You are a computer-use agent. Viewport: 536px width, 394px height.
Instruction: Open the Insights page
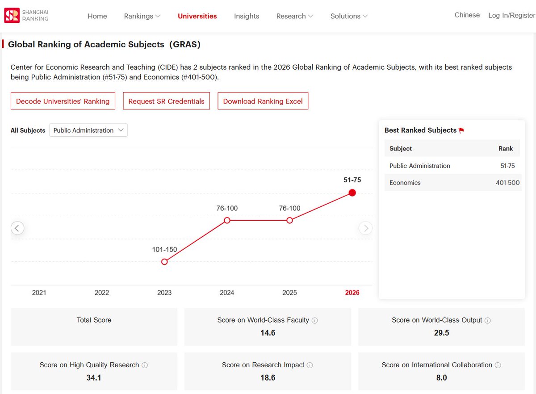coord(247,16)
